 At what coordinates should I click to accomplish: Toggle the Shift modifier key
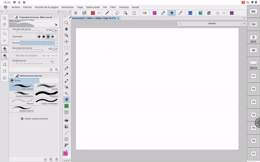point(253,37)
